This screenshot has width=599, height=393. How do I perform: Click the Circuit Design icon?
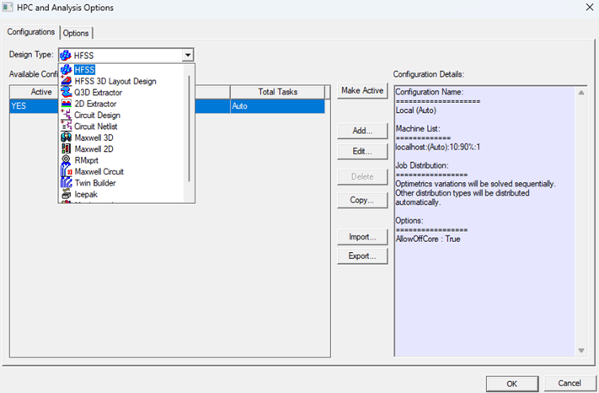point(66,115)
